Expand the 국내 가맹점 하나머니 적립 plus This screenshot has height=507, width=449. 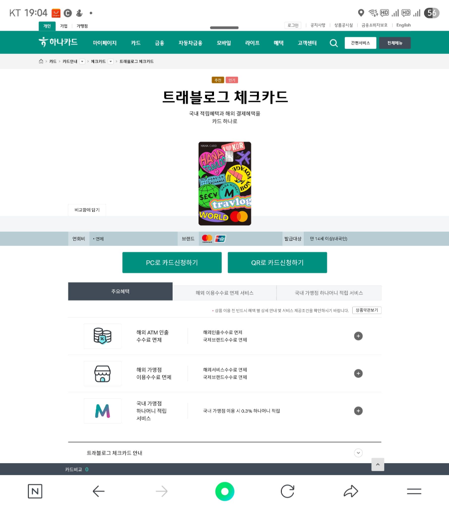(x=358, y=411)
